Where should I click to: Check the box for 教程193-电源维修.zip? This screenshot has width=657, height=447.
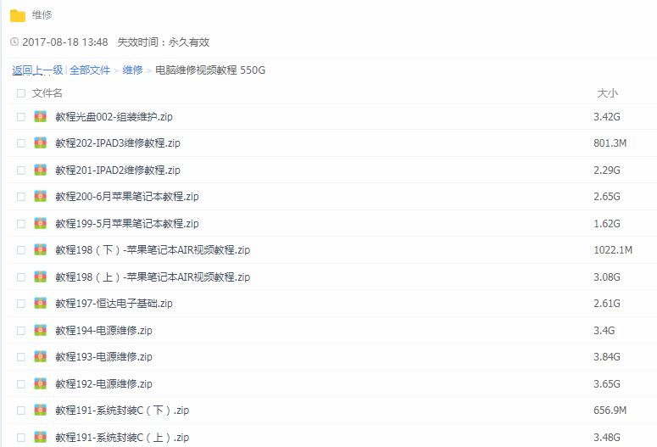pos(21,357)
